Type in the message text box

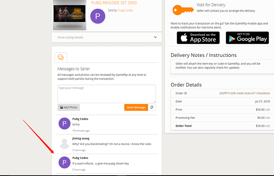[x=106, y=94]
